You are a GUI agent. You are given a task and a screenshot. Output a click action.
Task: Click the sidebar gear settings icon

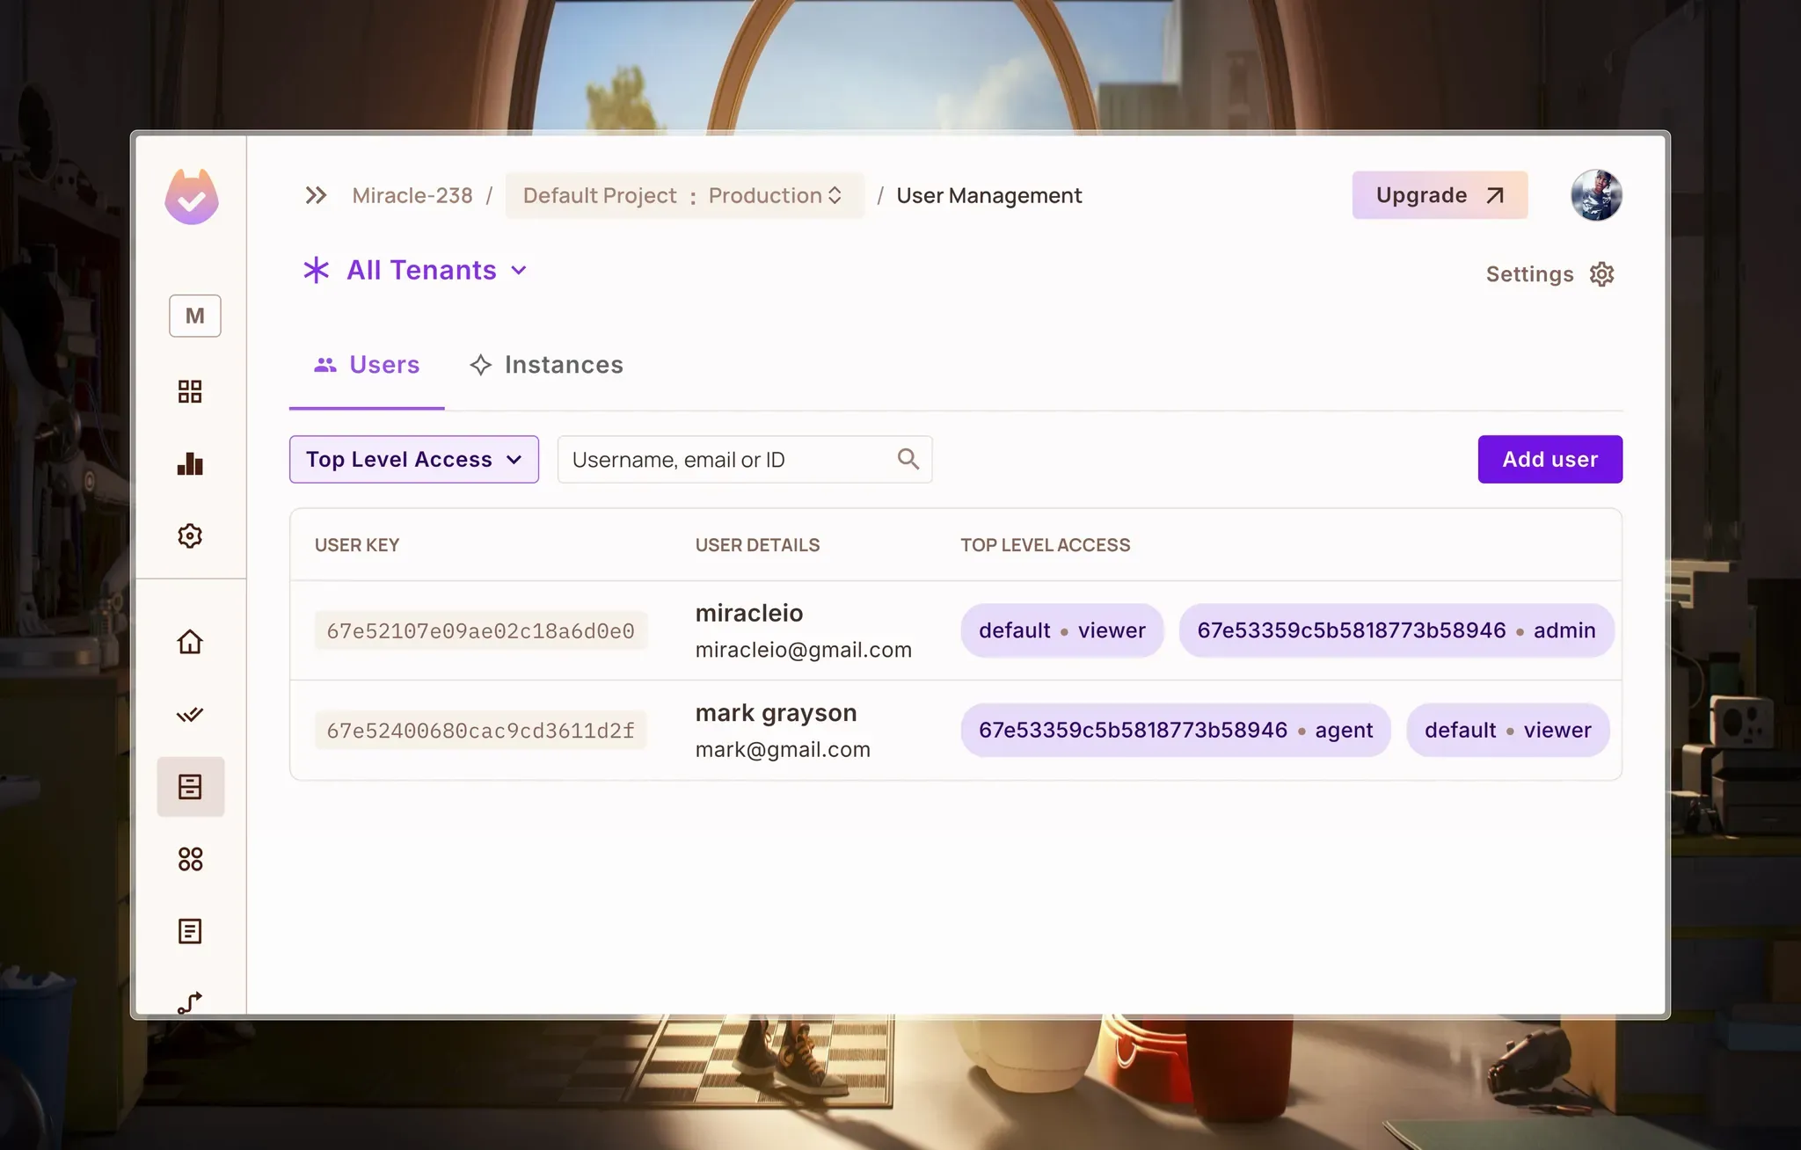click(190, 535)
